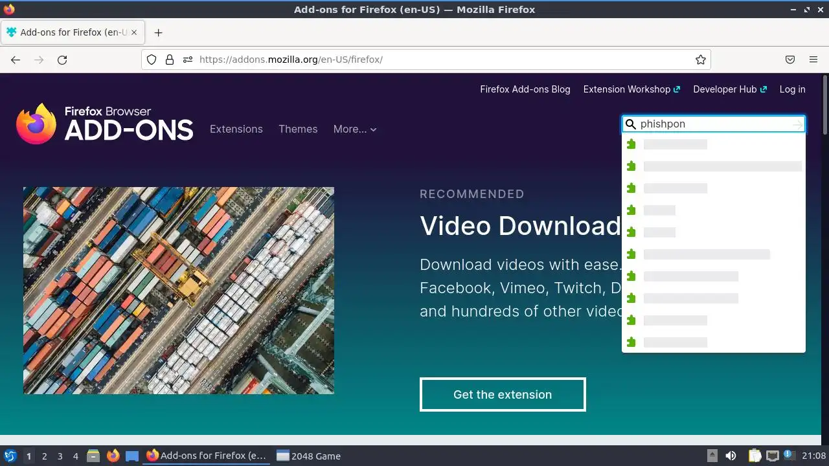This screenshot has width=829, height=466.
Task: Select workspace 1 in pager
Action: point(28,456)
